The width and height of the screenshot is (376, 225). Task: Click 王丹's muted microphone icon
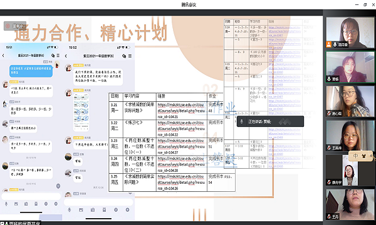click(x=329, y=217)
